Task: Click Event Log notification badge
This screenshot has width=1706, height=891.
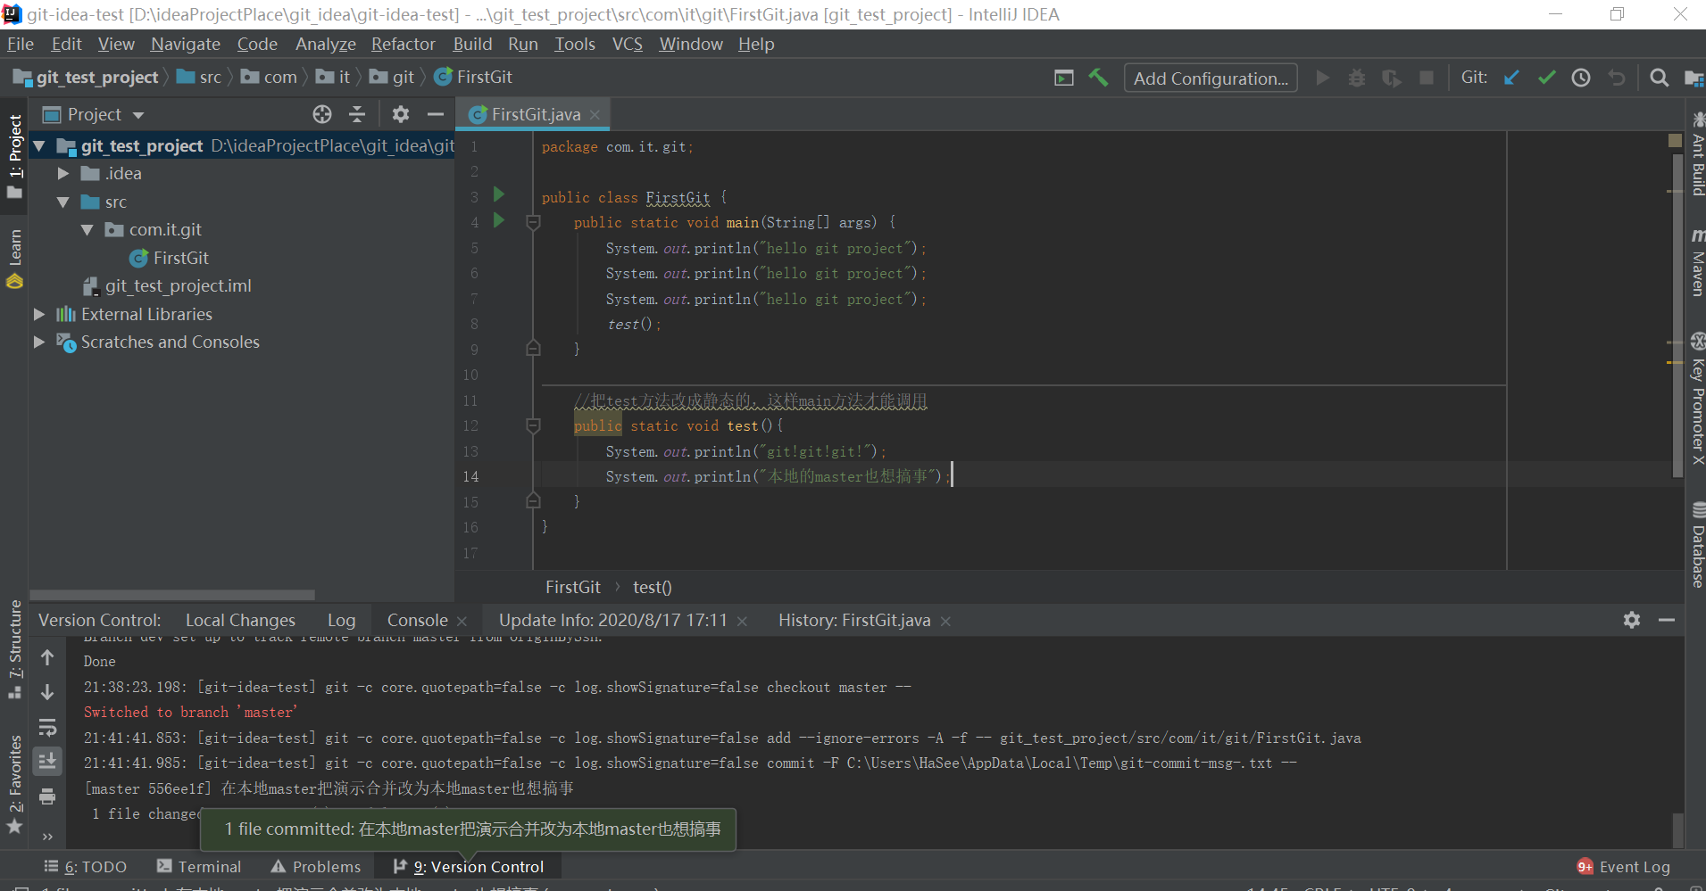Action: (1585, 867)
